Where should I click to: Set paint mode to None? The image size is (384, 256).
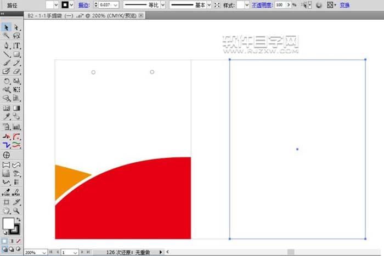pos(18,241)
